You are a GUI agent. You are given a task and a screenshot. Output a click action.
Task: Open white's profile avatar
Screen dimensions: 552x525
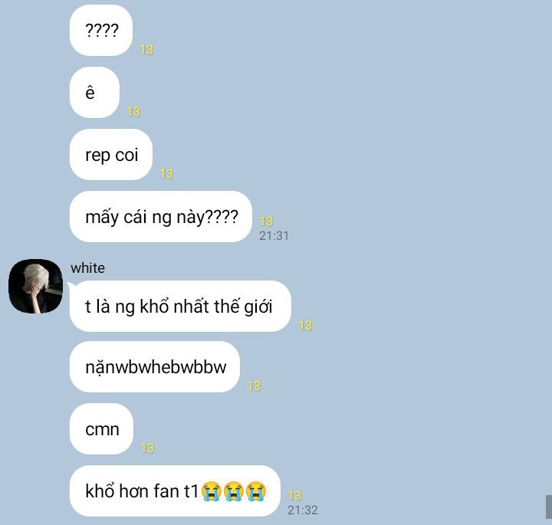[x=35, y=286]
